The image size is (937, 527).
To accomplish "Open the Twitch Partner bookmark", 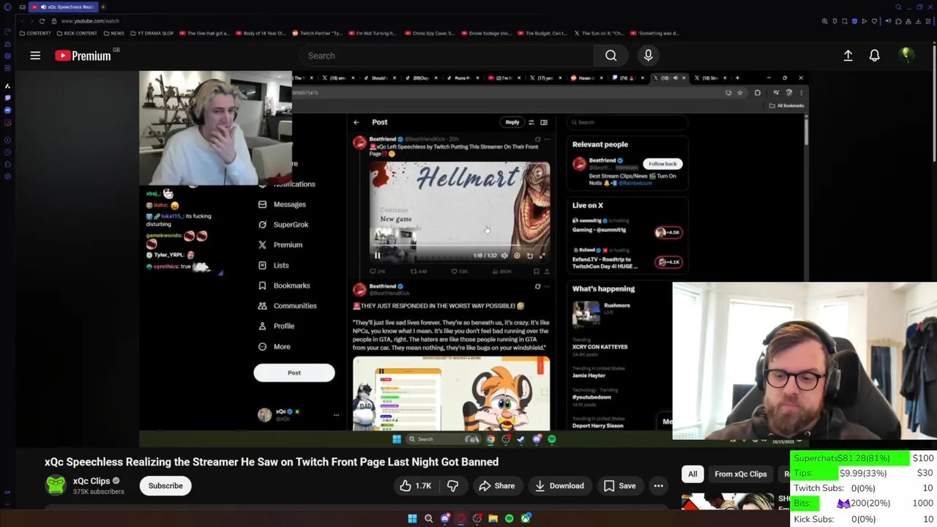I will click(317, 33).
